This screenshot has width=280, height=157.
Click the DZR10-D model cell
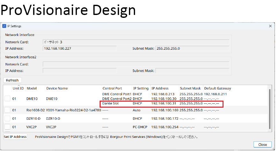(x=34, y=118)
